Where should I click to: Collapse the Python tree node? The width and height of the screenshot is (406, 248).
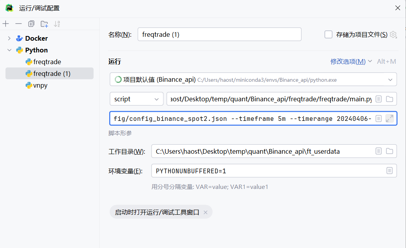click(9, 50)
